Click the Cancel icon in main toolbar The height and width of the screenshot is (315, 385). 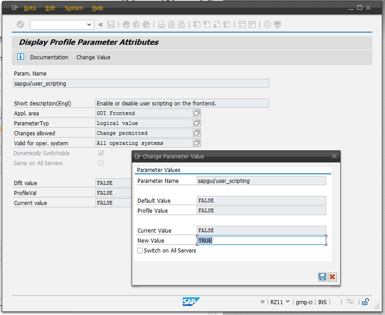[146, 25]
